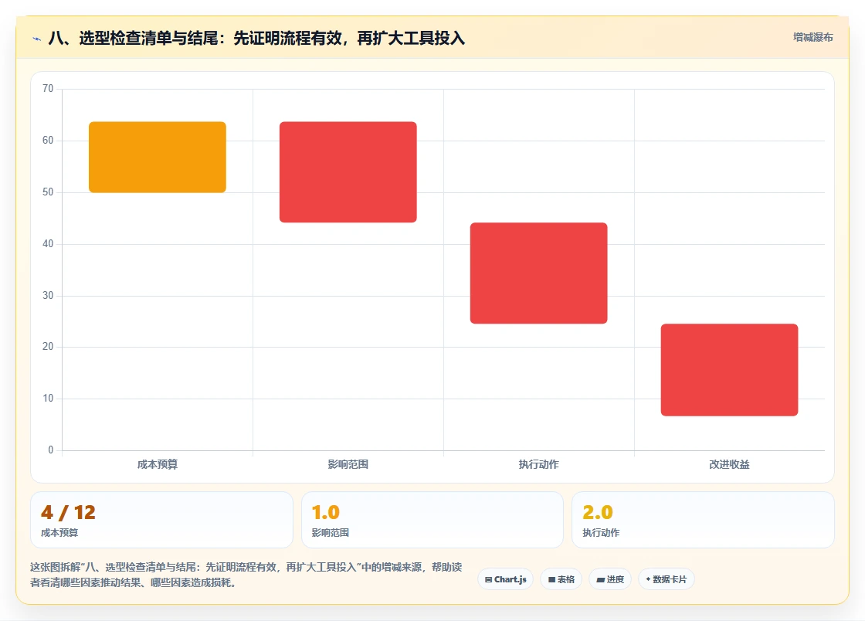Viewport: 865px width, 621px height.
Task: Click the 增减瀑布 label in the header
Action: 812,38
